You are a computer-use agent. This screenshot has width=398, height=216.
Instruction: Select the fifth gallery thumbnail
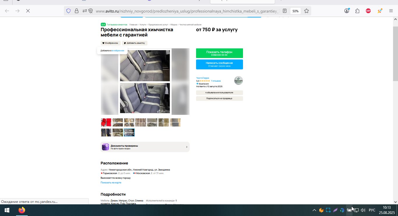pos(152,122)
